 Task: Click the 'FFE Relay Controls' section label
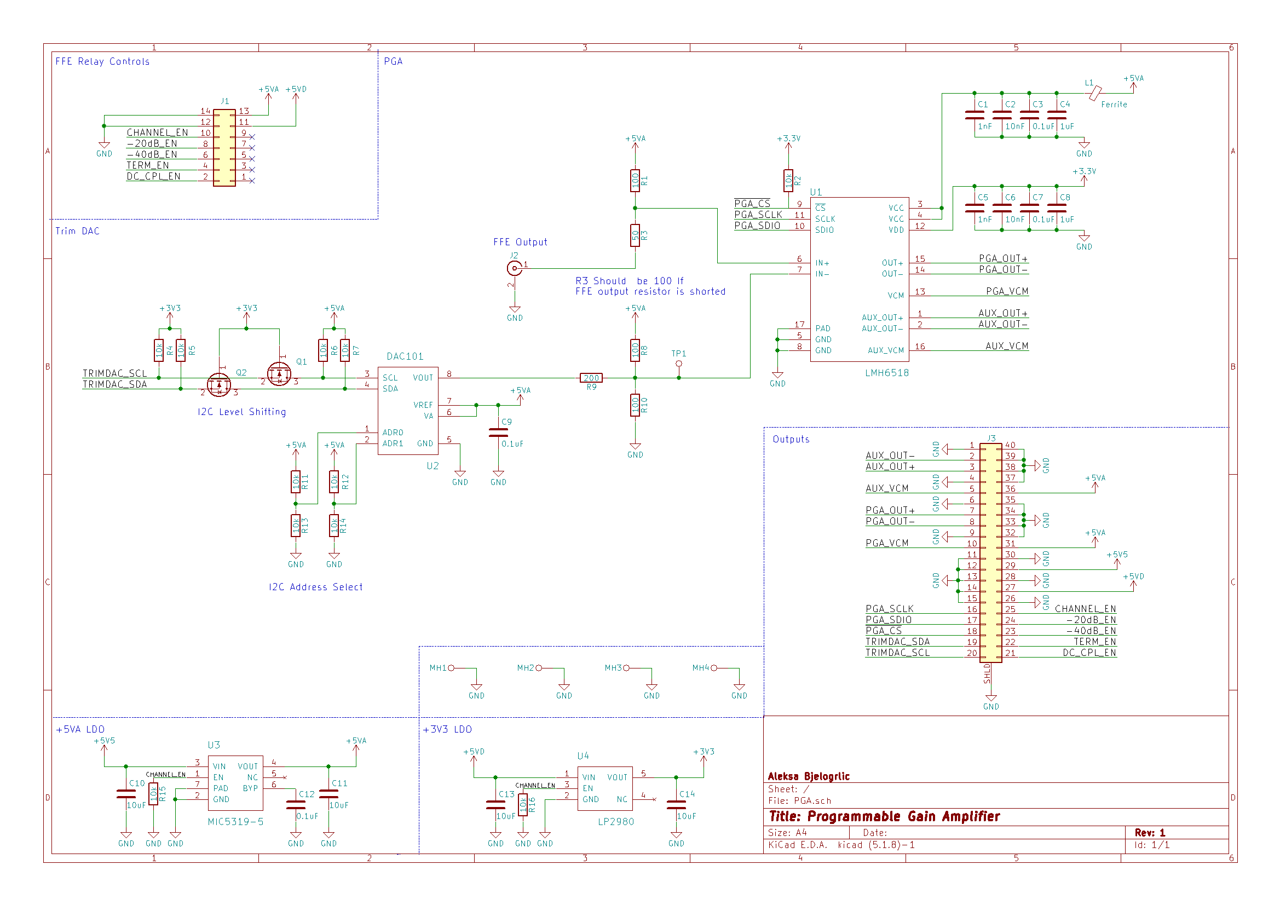(x=102, y=61)
